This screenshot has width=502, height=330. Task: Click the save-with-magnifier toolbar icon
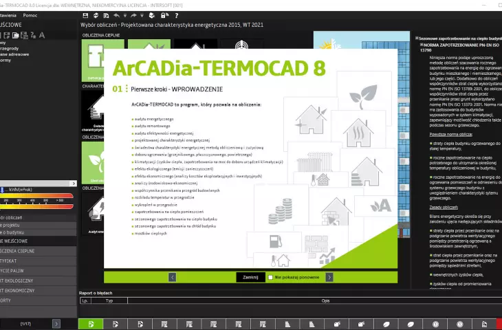click(106, 15)
